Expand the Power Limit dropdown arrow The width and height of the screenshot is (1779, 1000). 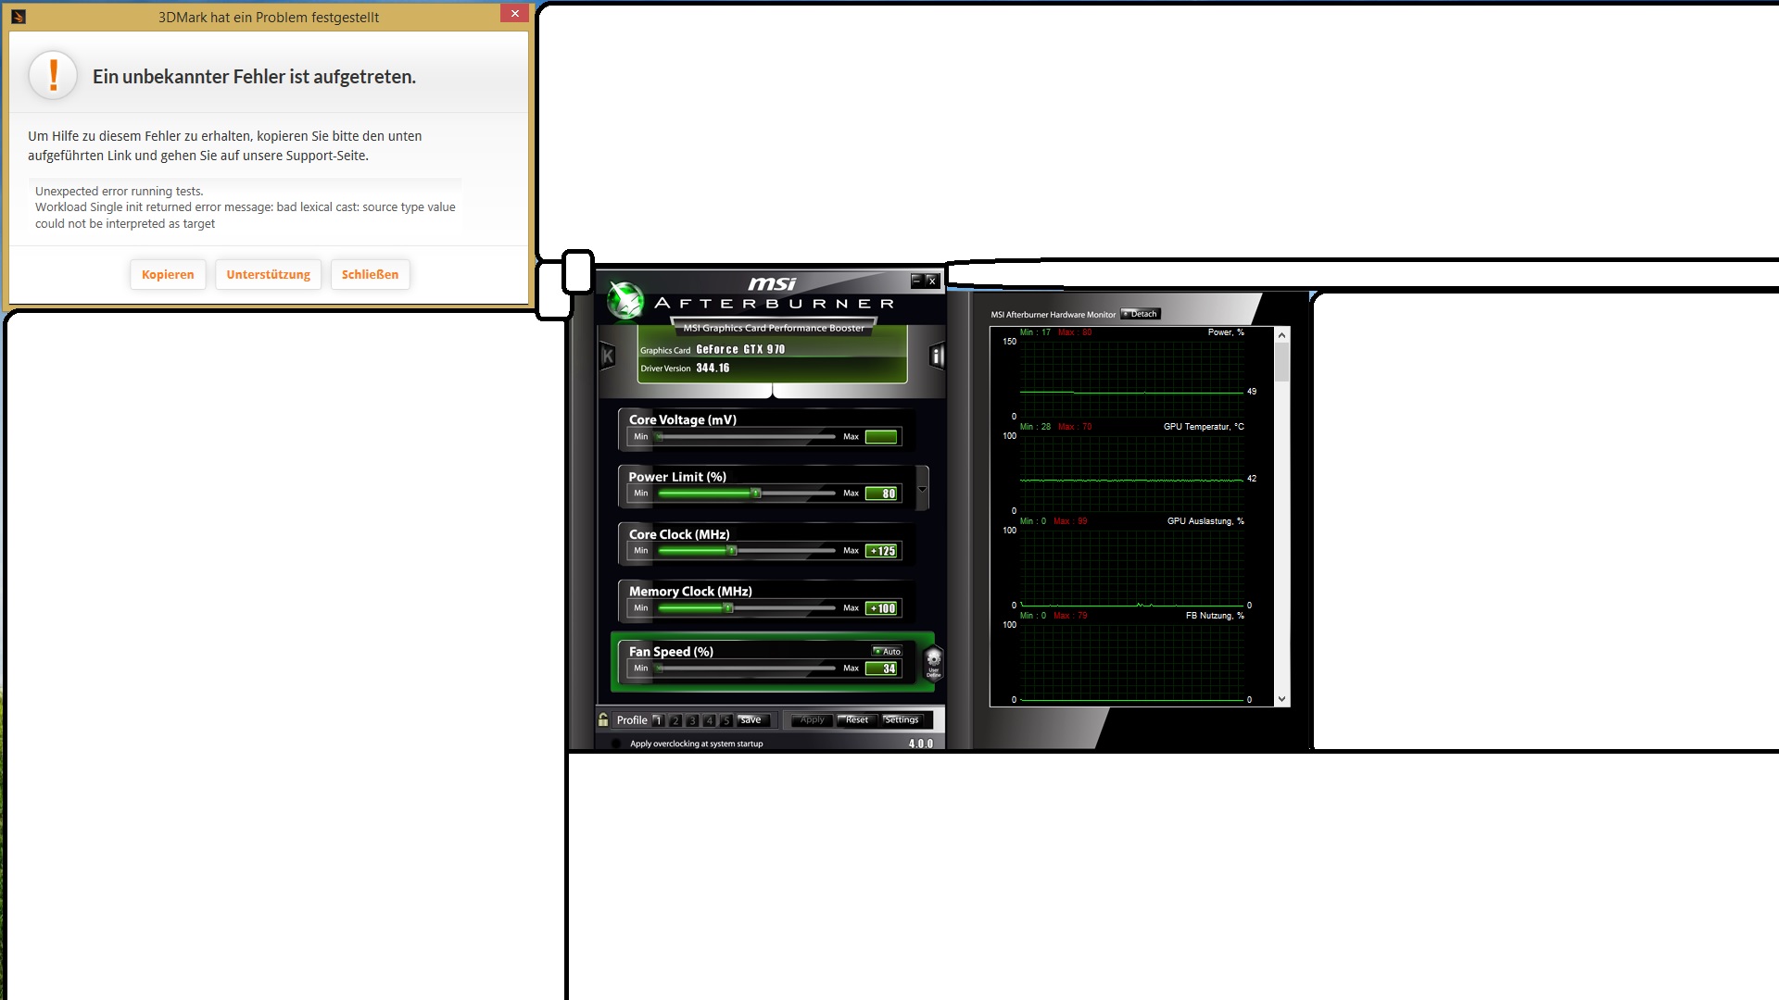point(922,489)
